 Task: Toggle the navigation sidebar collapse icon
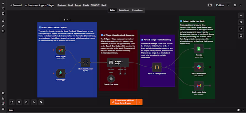pos(3,13)
